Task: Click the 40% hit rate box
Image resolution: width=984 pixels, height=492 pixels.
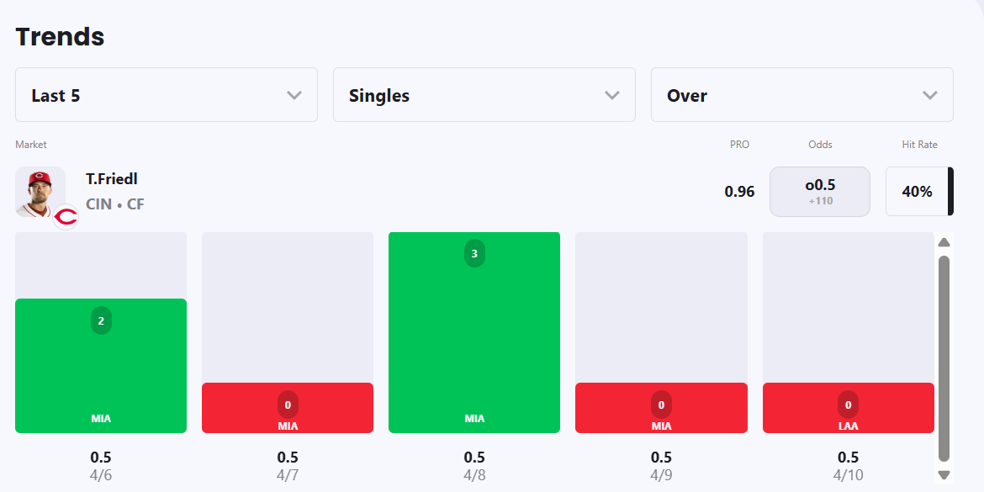Action: [917, 192]
